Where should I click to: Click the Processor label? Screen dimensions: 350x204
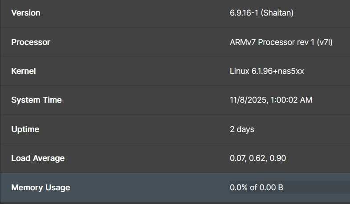point(30,42)
